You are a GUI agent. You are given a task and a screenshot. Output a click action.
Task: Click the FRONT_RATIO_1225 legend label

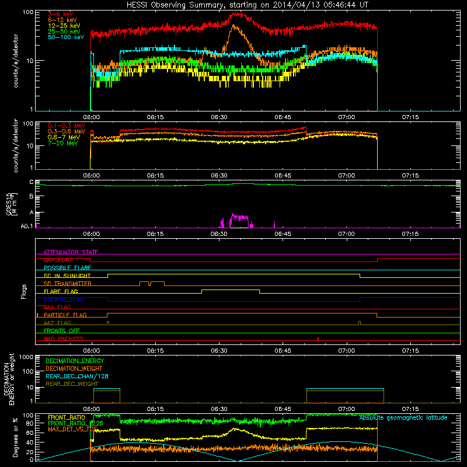coord(75,424)
